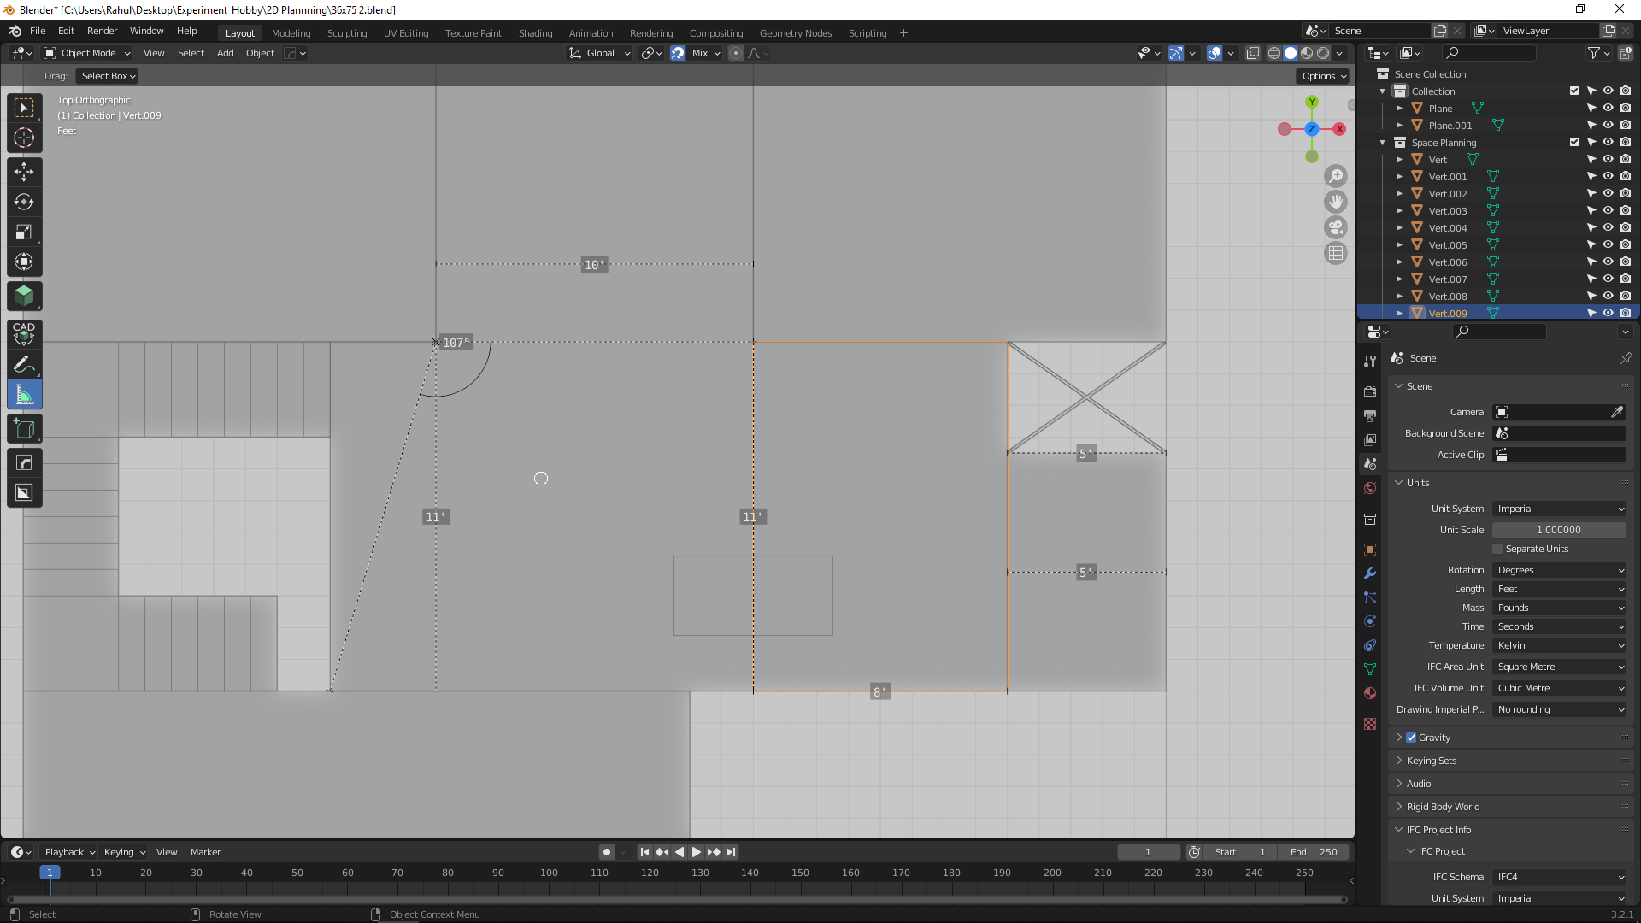The image size is (1641, 923).
Task: Hide Plane.001 with its eye icon
Action: [1608, 125]
